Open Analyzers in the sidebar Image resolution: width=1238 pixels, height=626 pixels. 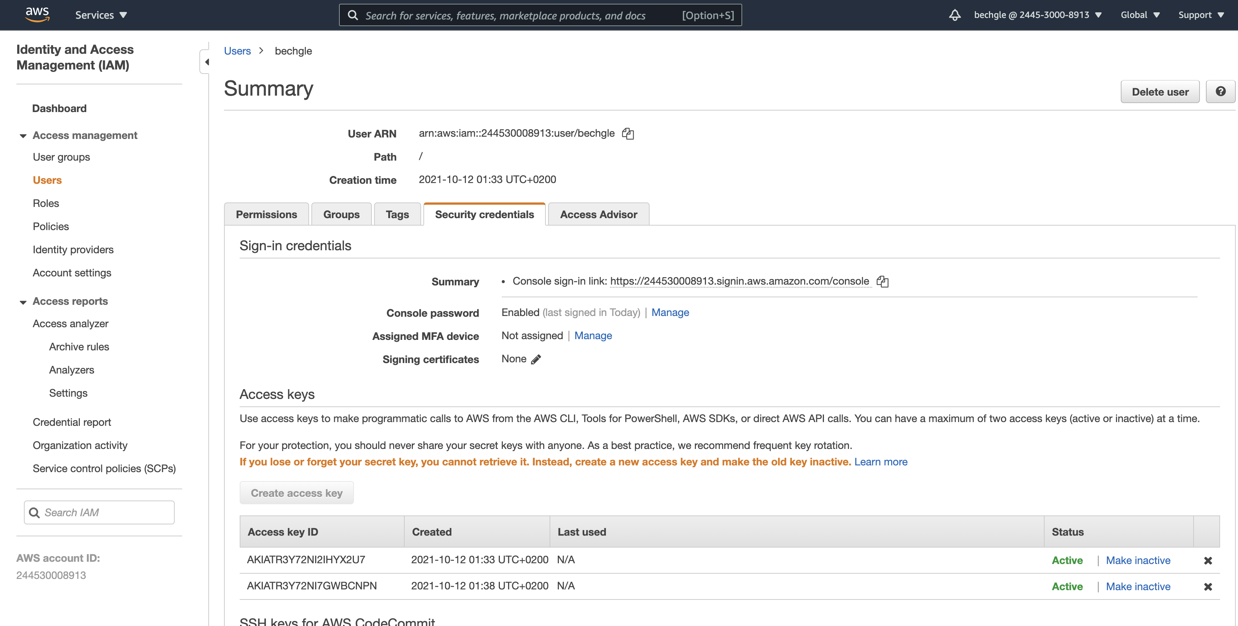pos(71,369)
